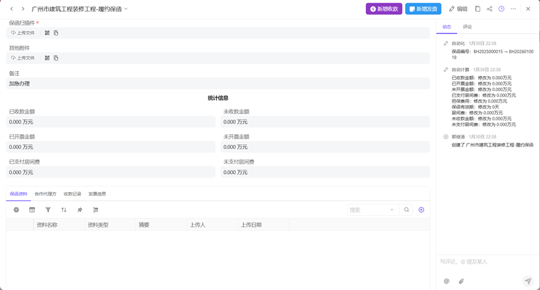
Task: Open the more options ellipsis menu
Action: pos(513,9)
